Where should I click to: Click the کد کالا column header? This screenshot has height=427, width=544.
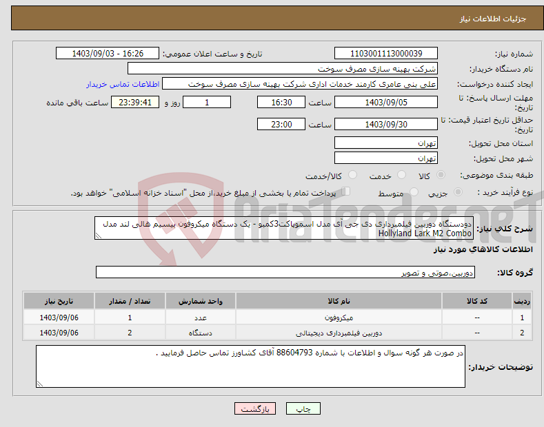(x=477, y=301)
